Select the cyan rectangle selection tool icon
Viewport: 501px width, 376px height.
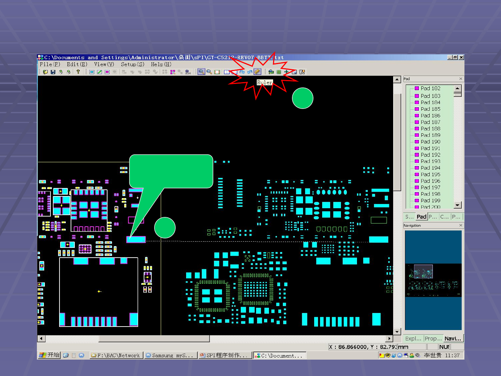92,72
